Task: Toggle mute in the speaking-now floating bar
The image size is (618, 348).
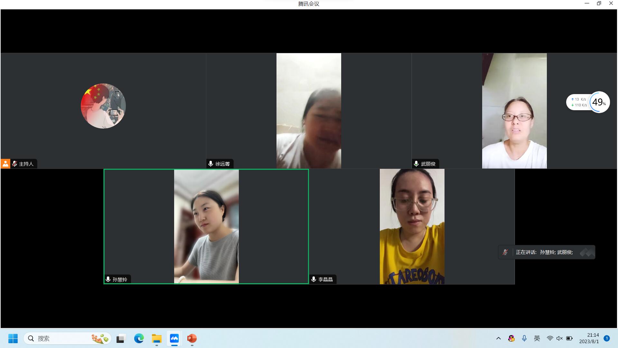Action: (x=505, y=252)
